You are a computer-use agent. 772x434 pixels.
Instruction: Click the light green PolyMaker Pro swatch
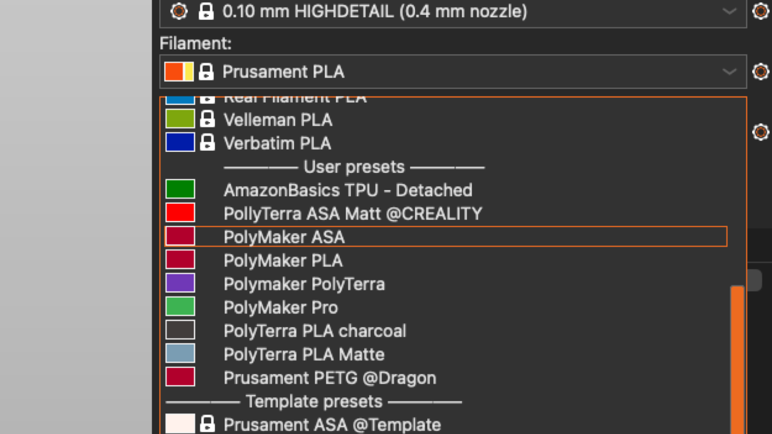[x=180, y=306]
